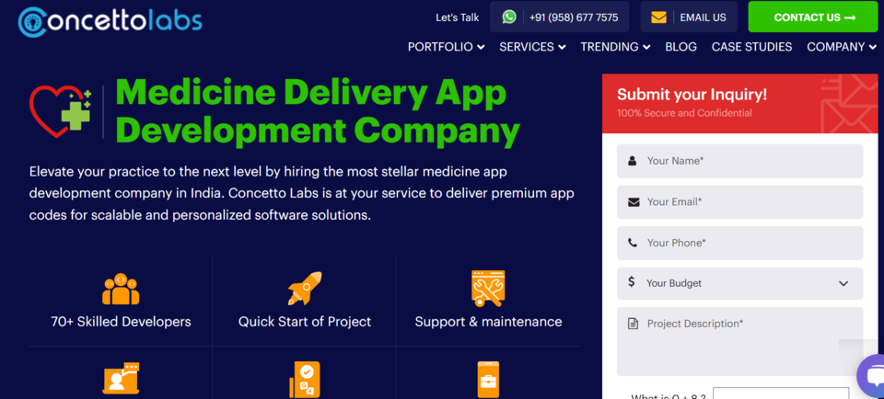Click the person with chat bubble icon

(121, 379)
